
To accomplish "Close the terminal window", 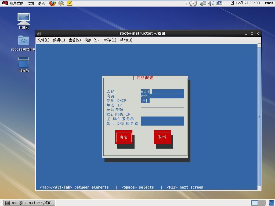I will point(258,34).
